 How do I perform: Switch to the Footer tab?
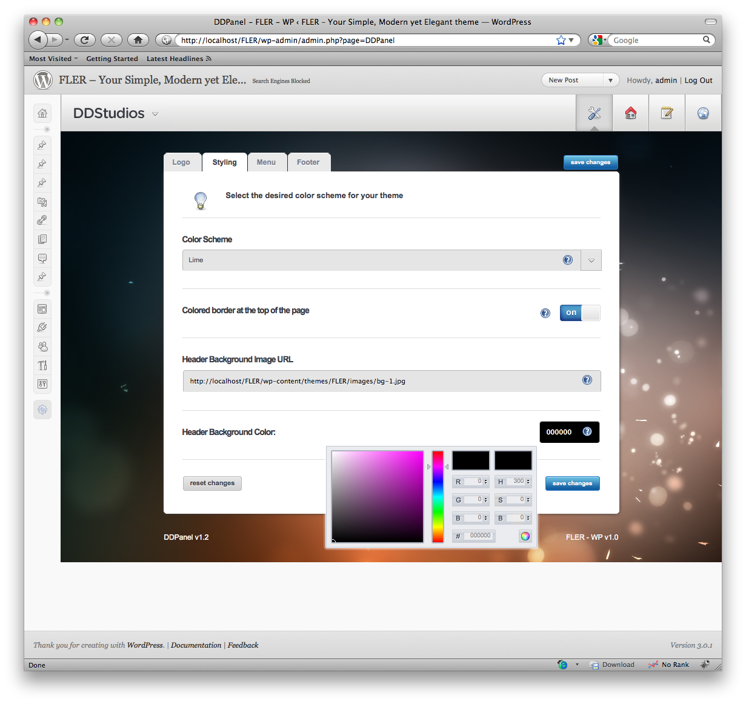pos(308,162)
